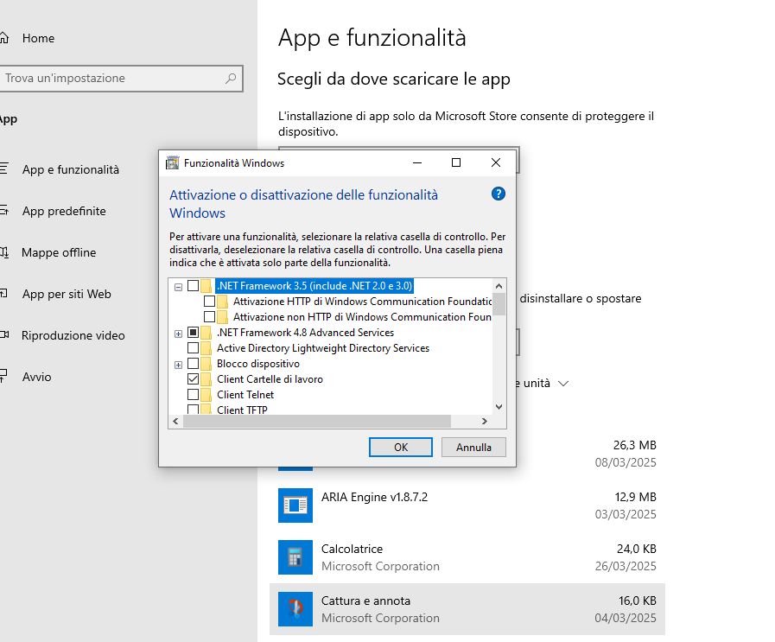The width and height of the screenshot is (775, 642).
Task: Enable Attivazione non HTTP checkbox
Action: tap(210, 317)
